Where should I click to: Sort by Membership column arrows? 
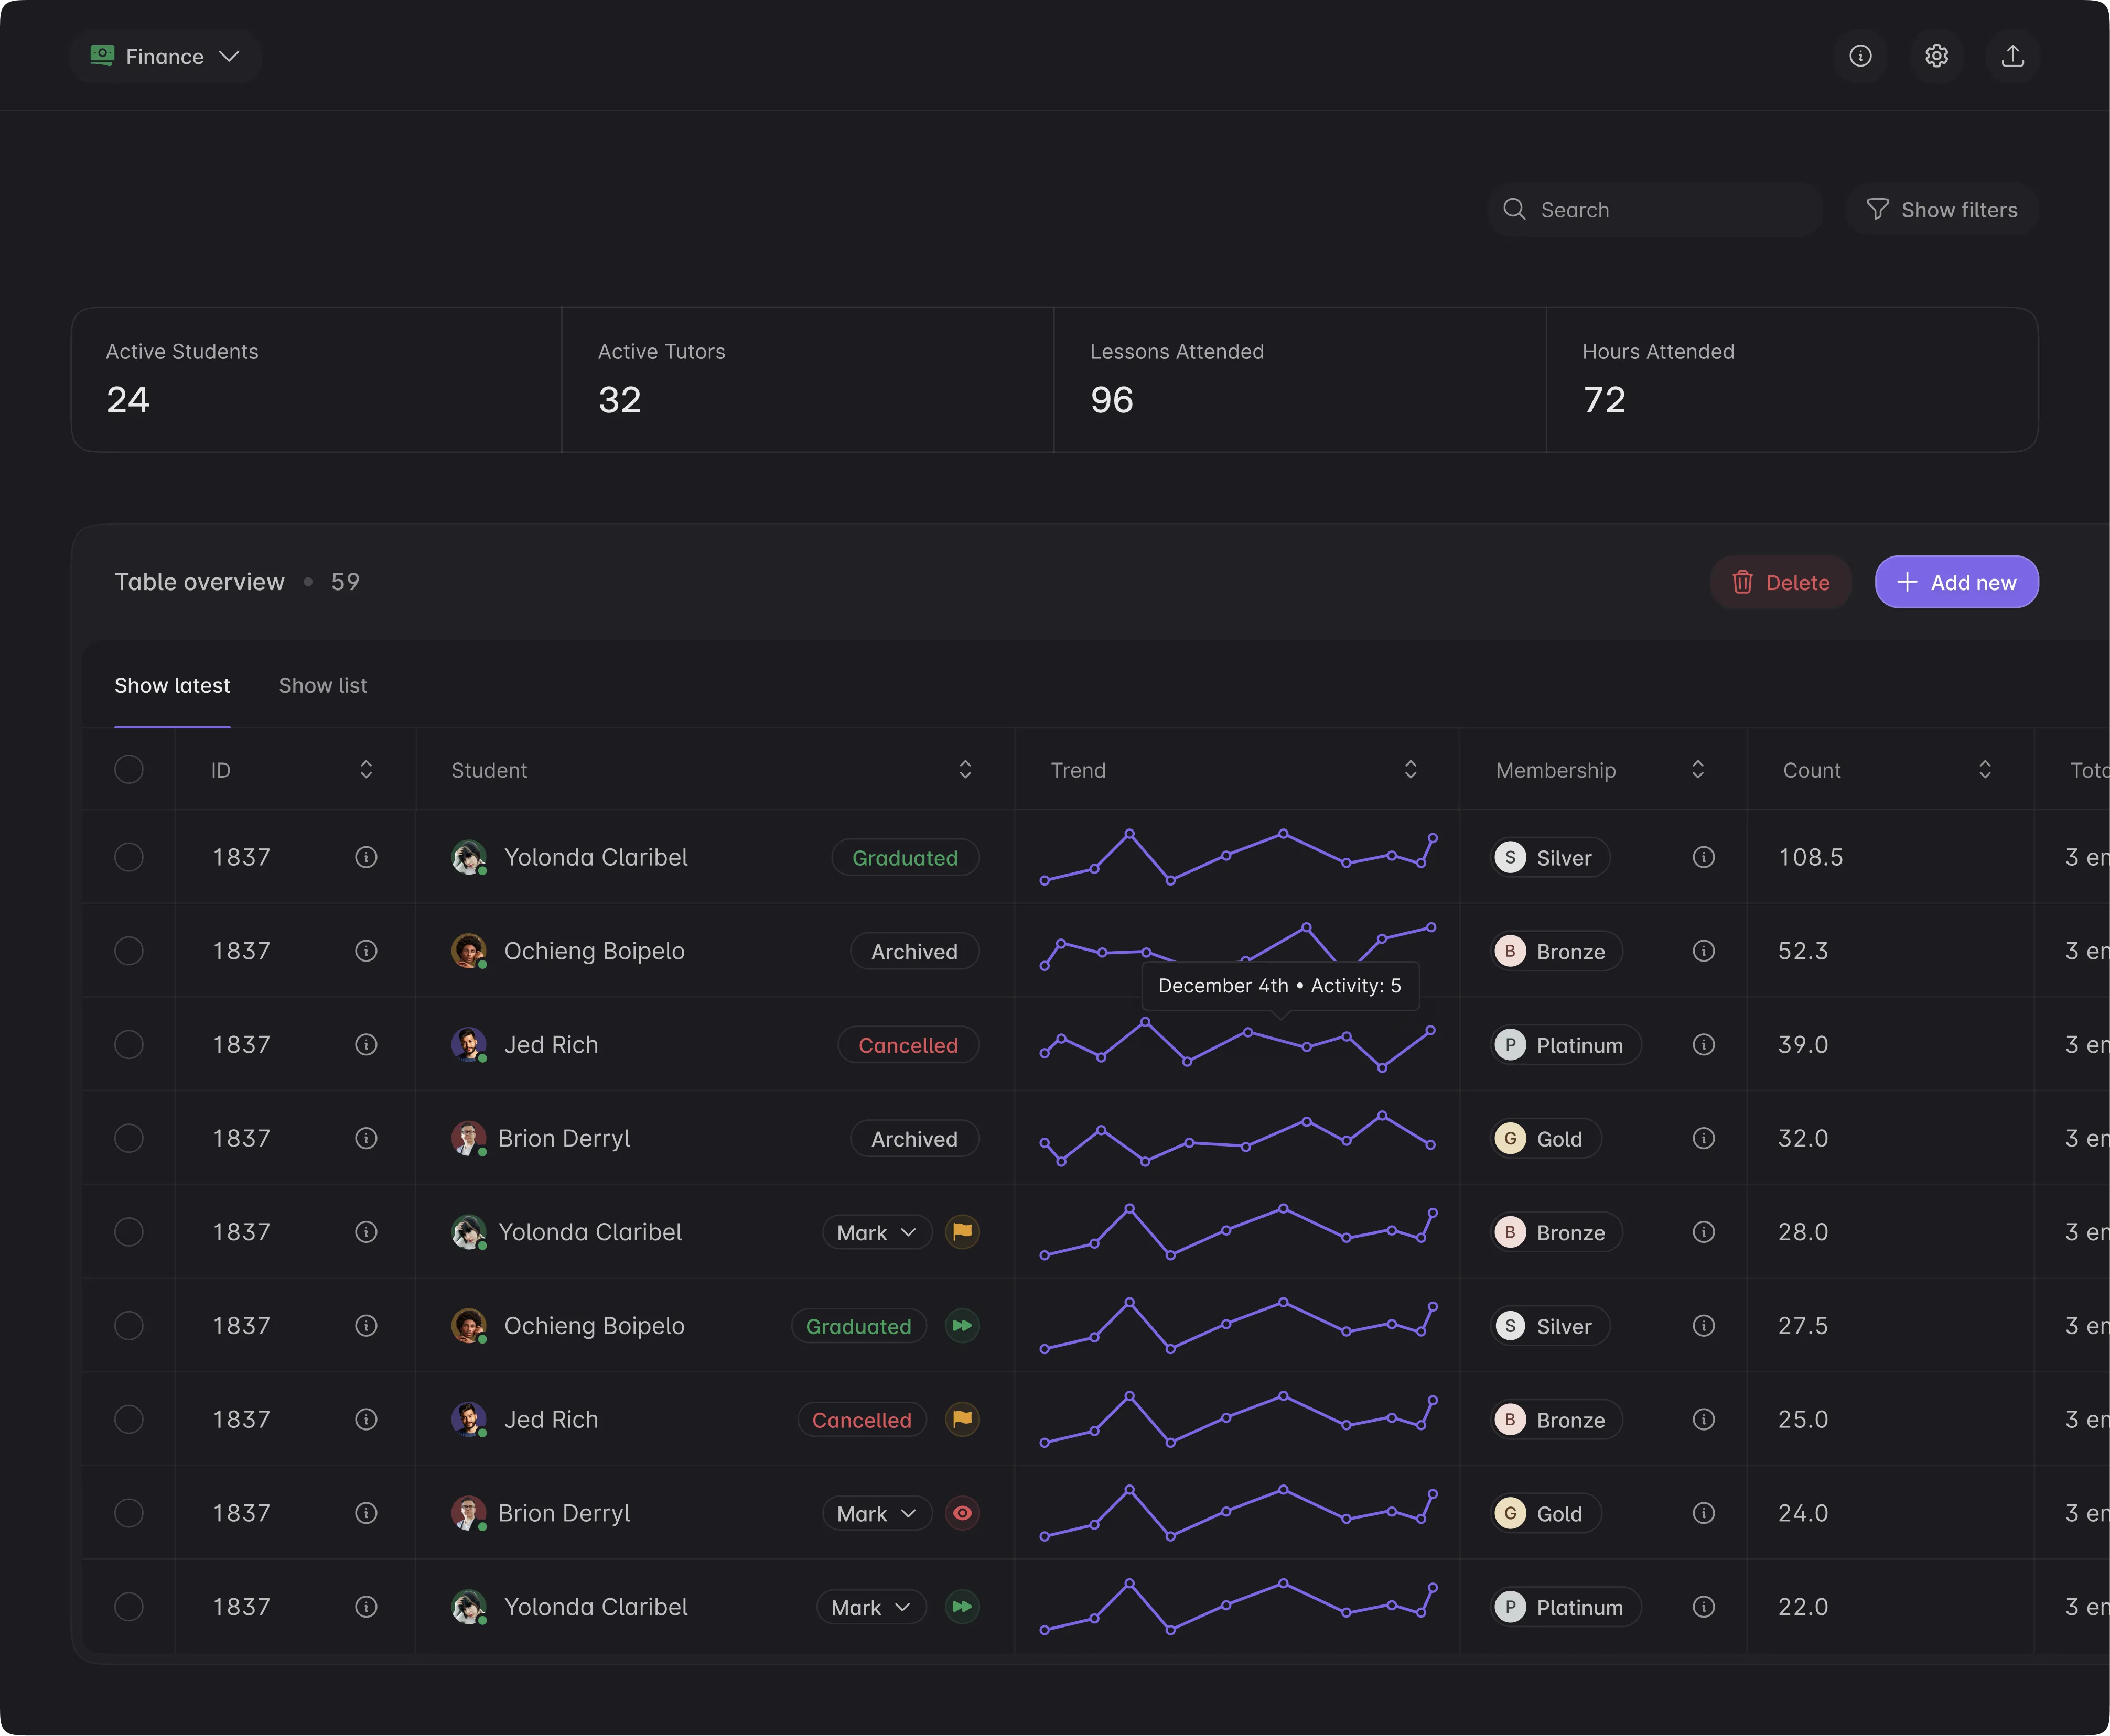point(1698,770)
